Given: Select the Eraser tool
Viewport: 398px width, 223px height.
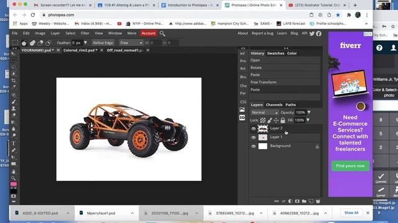Looking at the screenshot, I should pos(14,115).
